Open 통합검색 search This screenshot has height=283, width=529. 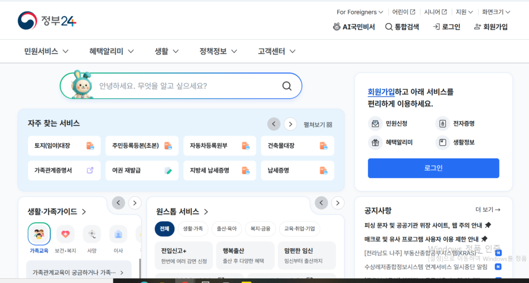pyautogui.click(x=402, y=27)
